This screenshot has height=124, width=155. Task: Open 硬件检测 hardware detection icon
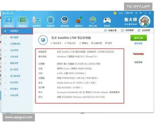pos(22,21)
